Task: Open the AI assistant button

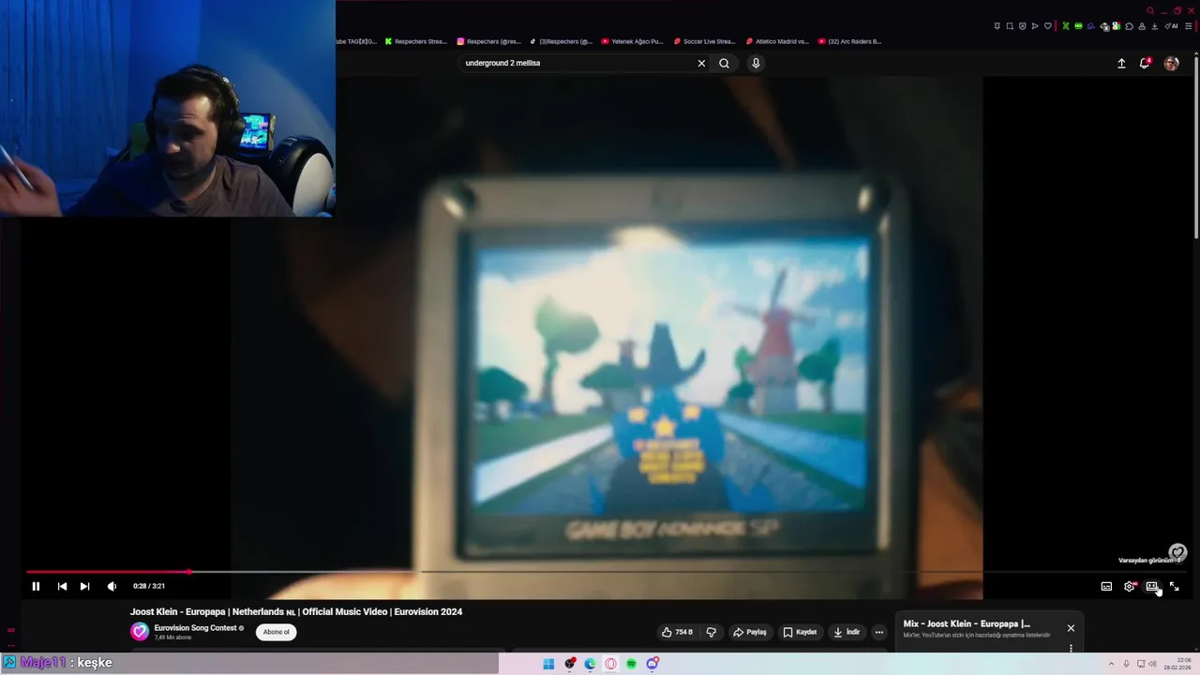Action: tap(1171, 26)
